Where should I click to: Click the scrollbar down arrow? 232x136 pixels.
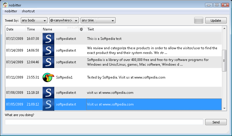[x=224, y=108]
